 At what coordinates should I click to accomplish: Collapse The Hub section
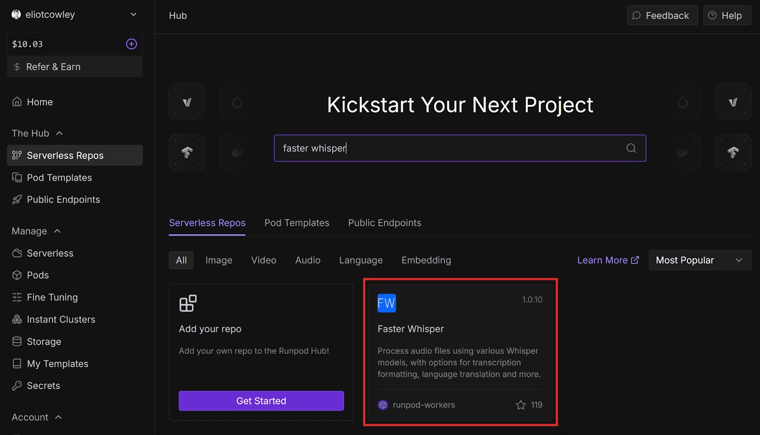[59, 133]
